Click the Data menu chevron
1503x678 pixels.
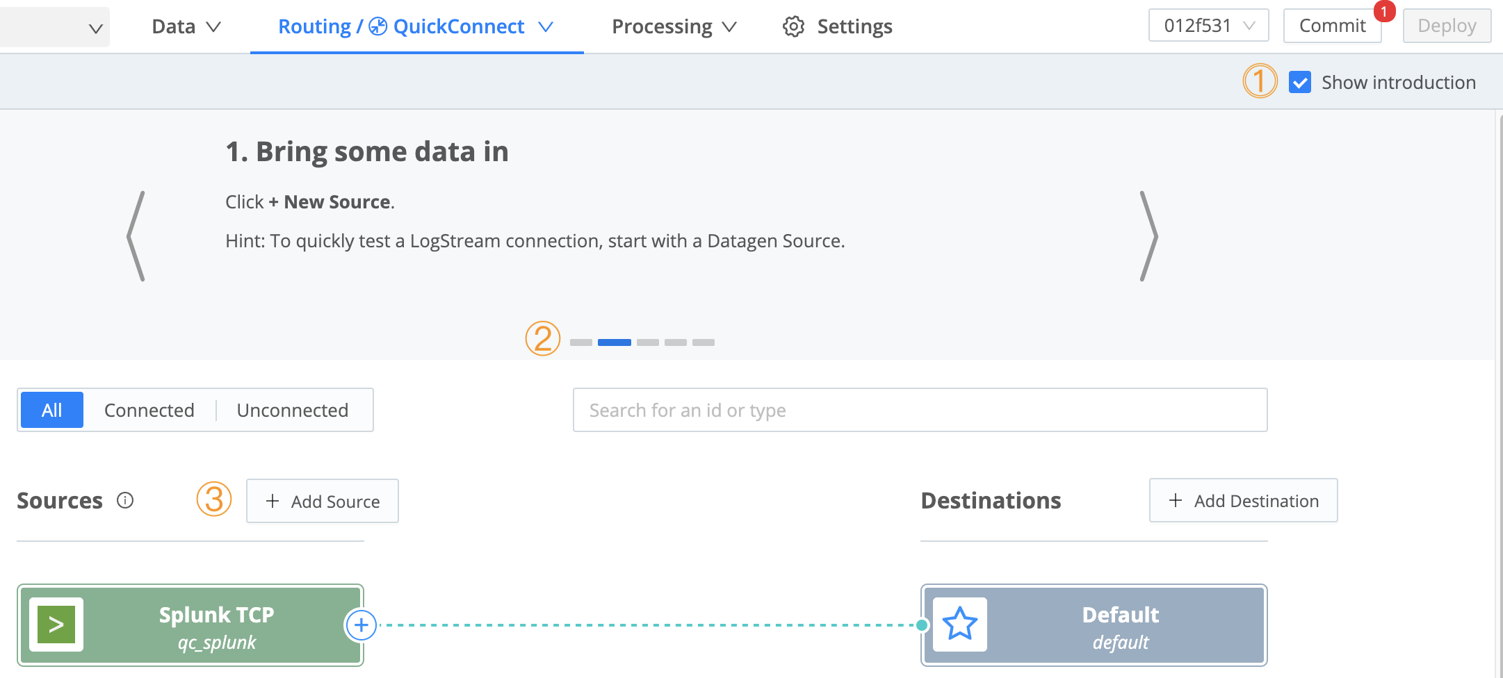tap(213, 27)
